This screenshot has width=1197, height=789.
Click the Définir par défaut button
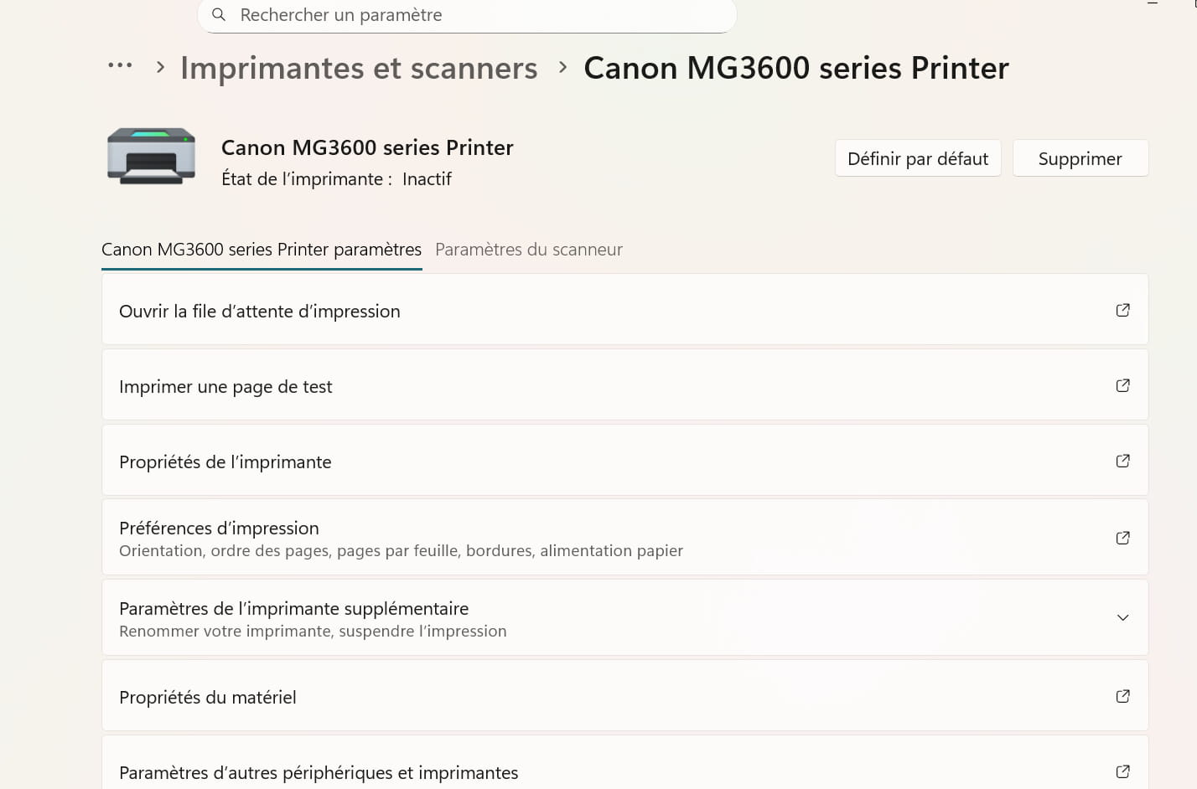(917, 158)
